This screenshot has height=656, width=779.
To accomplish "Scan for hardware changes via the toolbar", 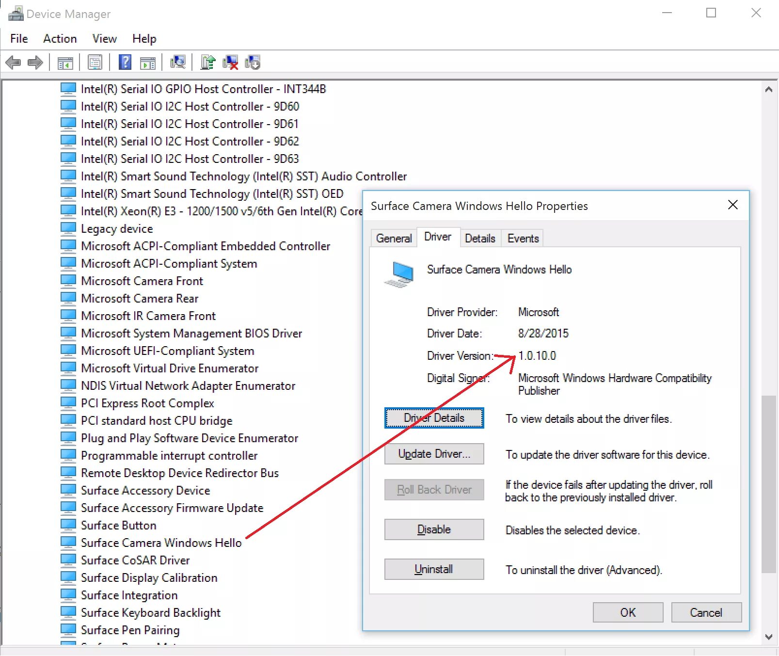I will (178, 63).
